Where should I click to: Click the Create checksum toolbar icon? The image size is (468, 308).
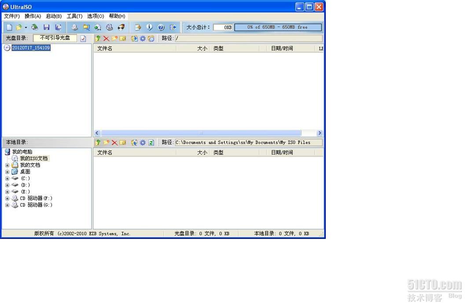(x=138, y=27)
